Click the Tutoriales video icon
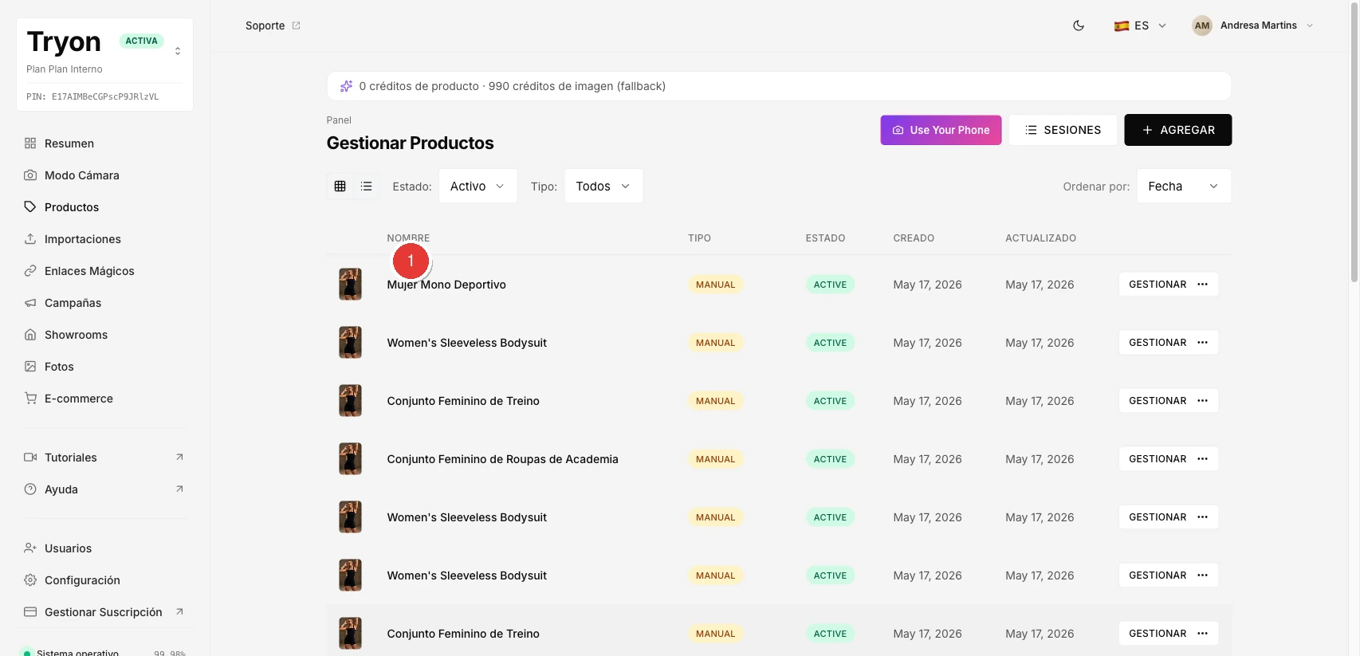The image size is (1360, 656). click(30, 458)
